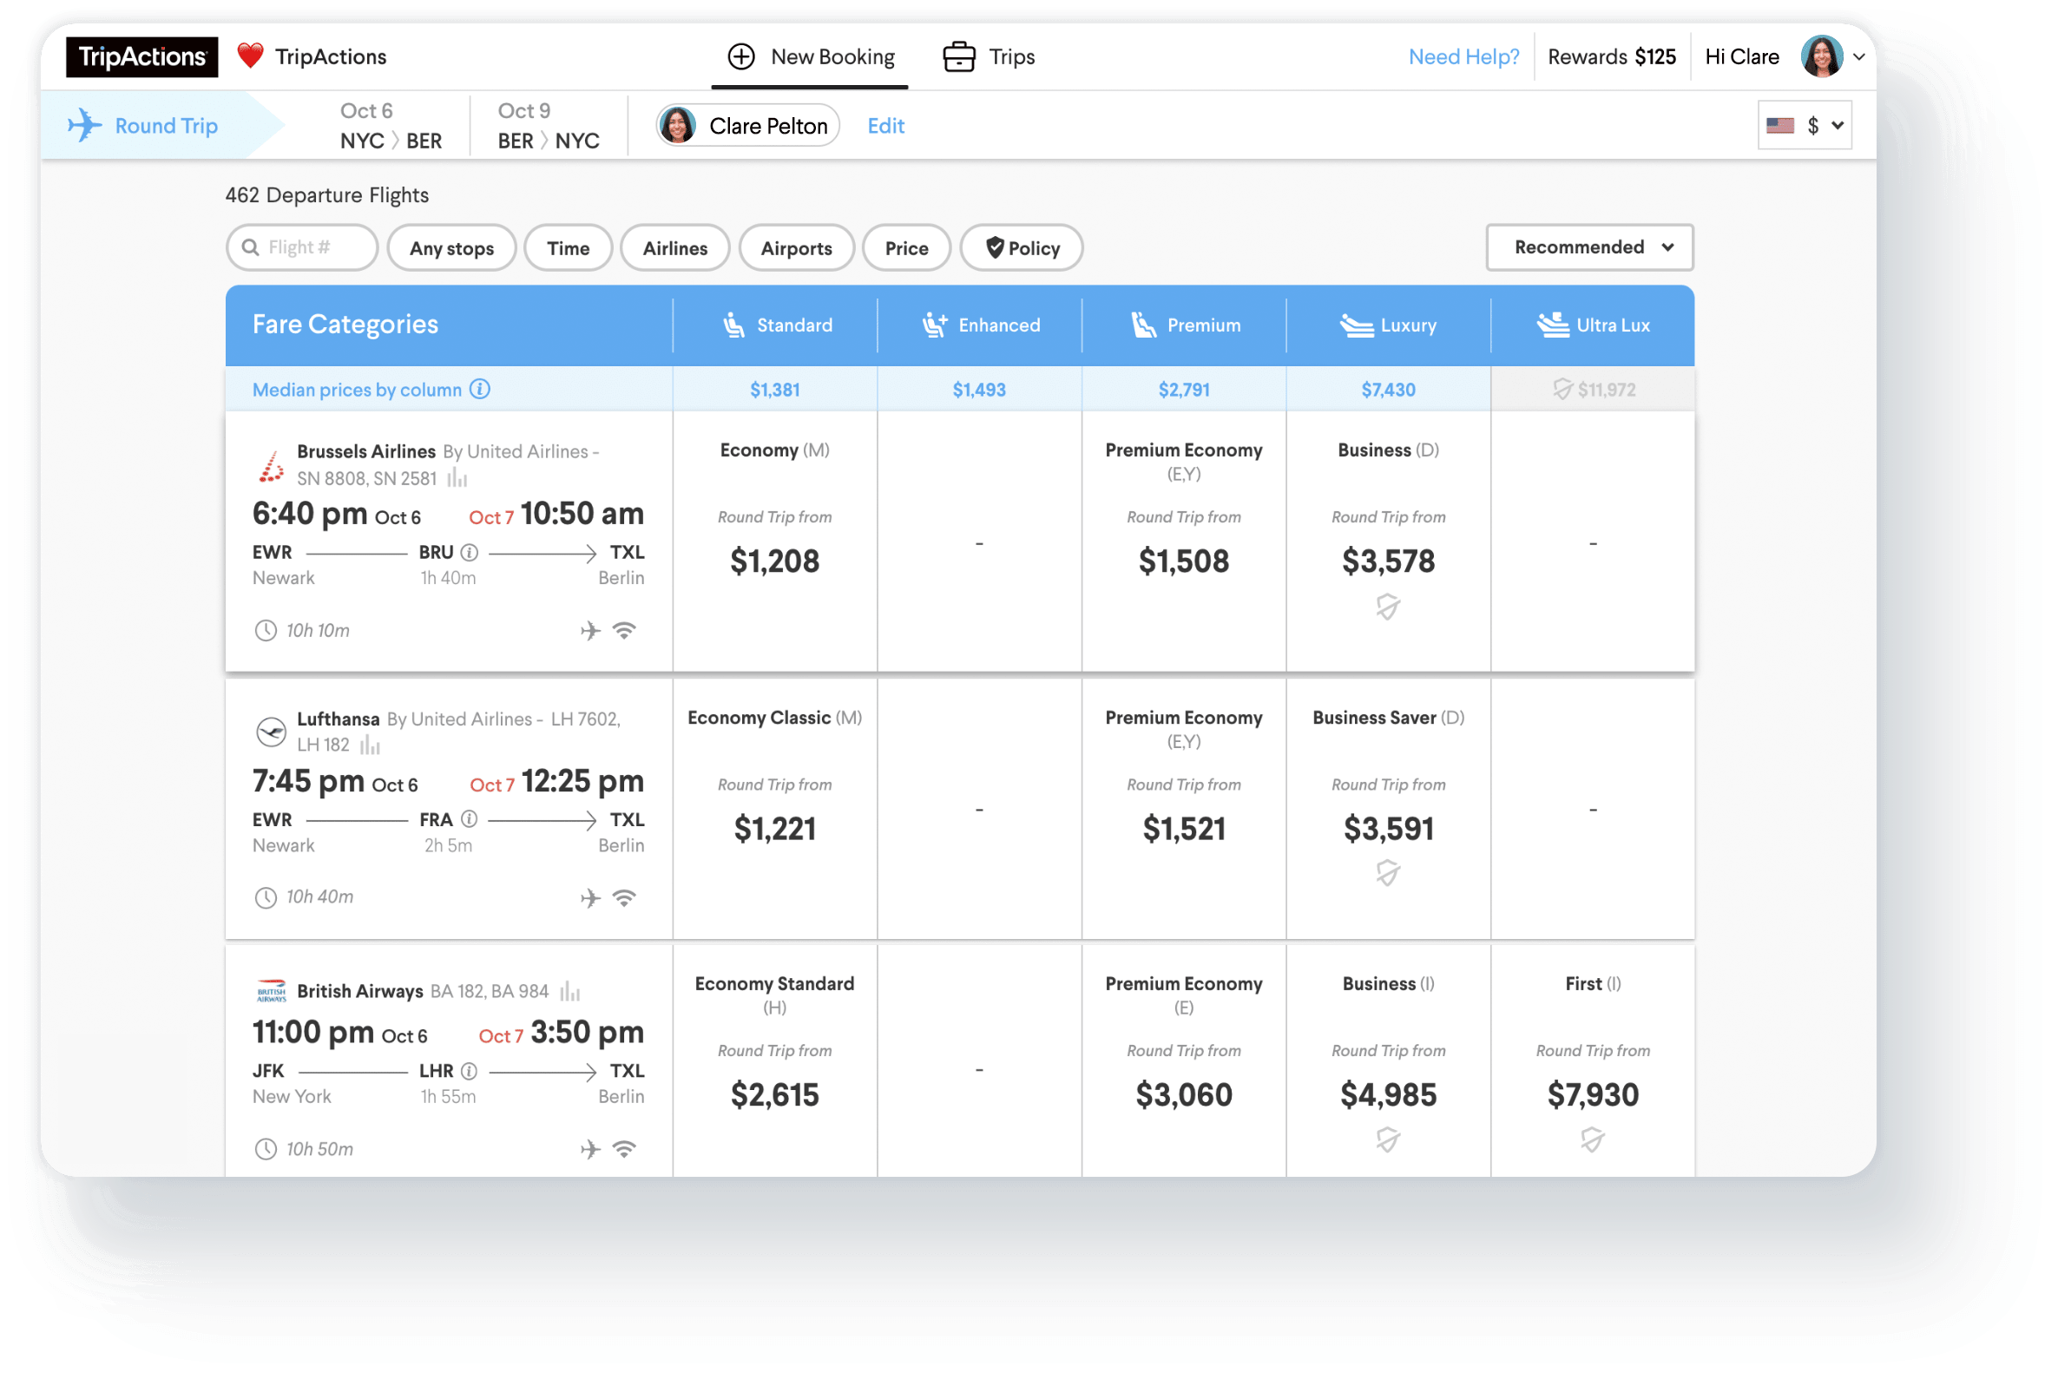Open the currency dropdown
This screenshot has width=2058, height=1379.
tap(1805, 126)
